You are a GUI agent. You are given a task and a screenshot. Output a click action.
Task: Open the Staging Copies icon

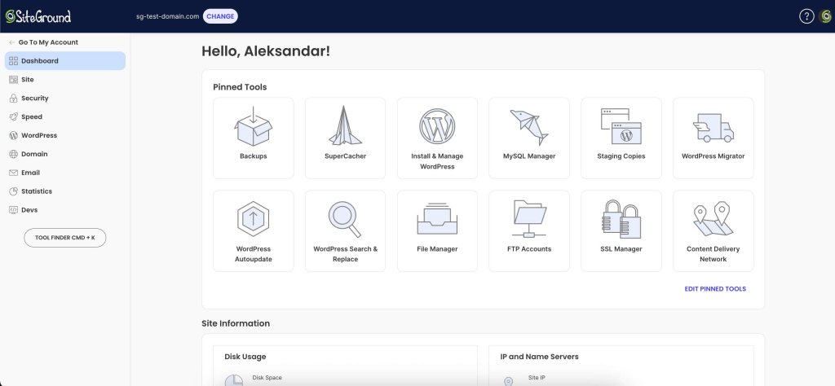click(621, 126)
